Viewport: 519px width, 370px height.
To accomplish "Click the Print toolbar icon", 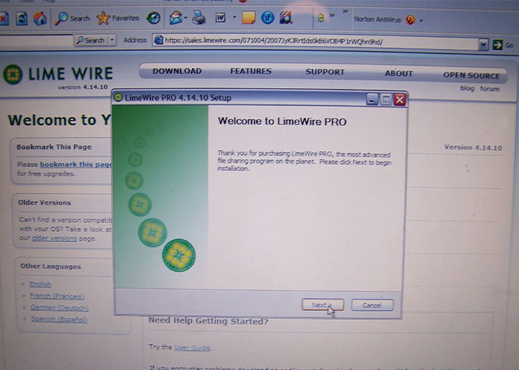I will pyautogui.click(x=199, y=17).
